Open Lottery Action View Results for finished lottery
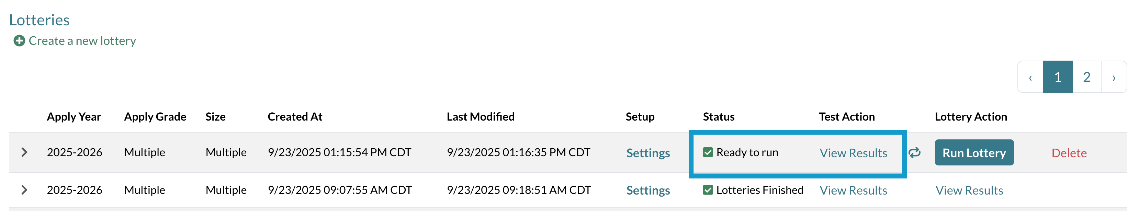This screenshot has height=211, width=1128. click(x=969, y=190)
